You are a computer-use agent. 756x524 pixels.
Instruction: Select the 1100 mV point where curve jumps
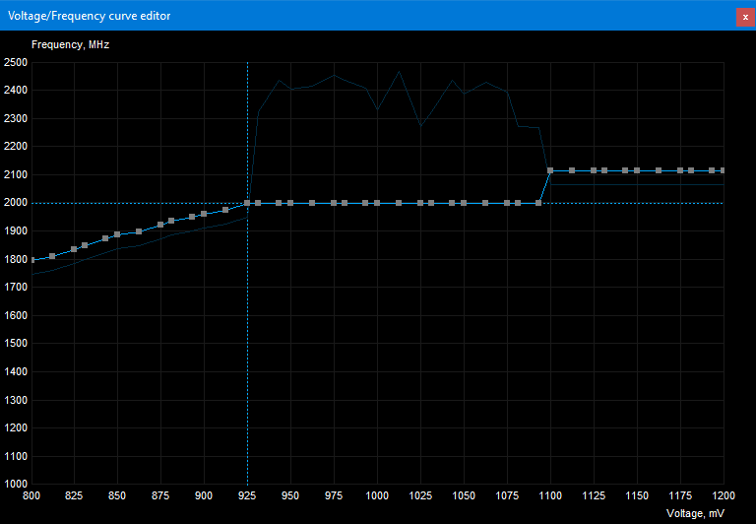(x=550, y=170)
